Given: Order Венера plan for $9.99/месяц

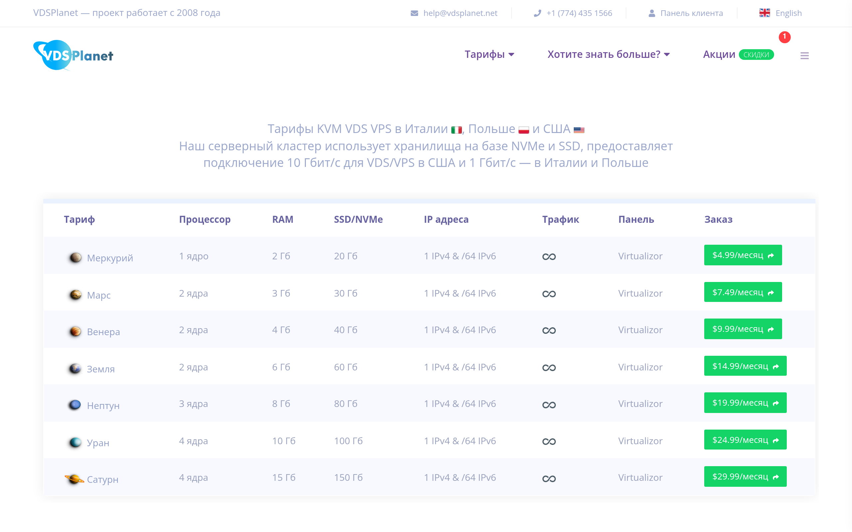Looking at the screenshot, I should tap(743, 329).
